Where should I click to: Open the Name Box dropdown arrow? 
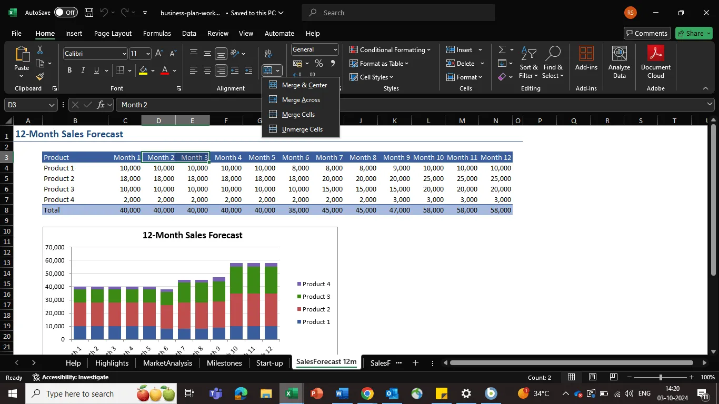[x=52, y=105]
